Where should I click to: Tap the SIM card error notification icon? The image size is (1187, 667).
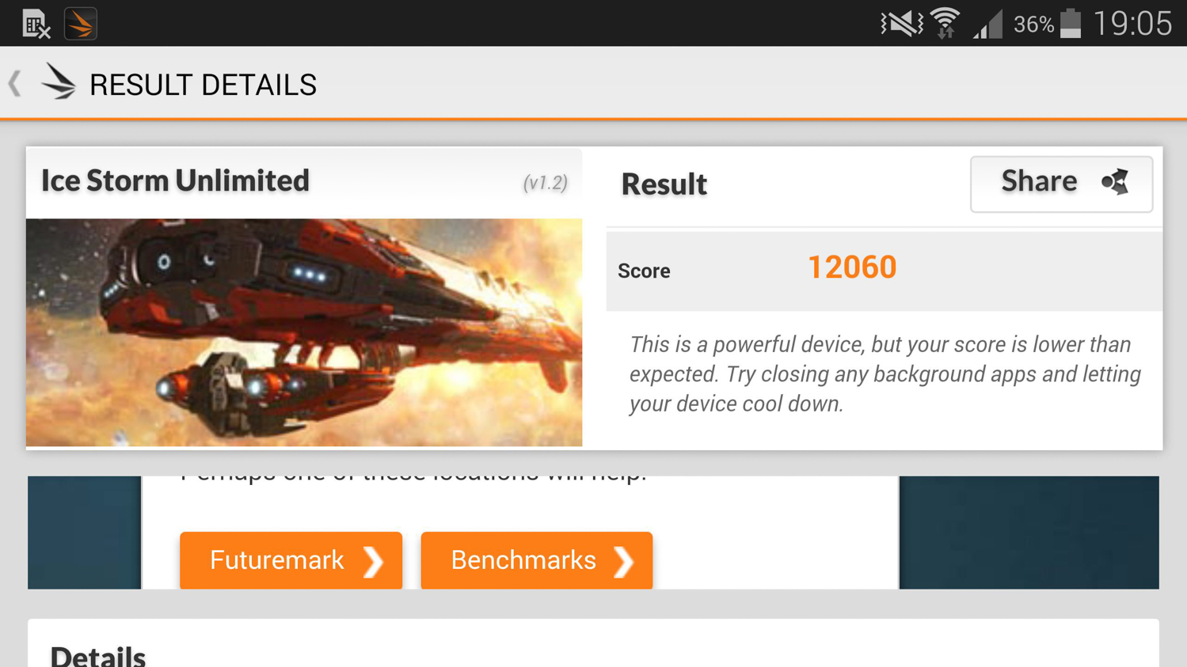36,25
